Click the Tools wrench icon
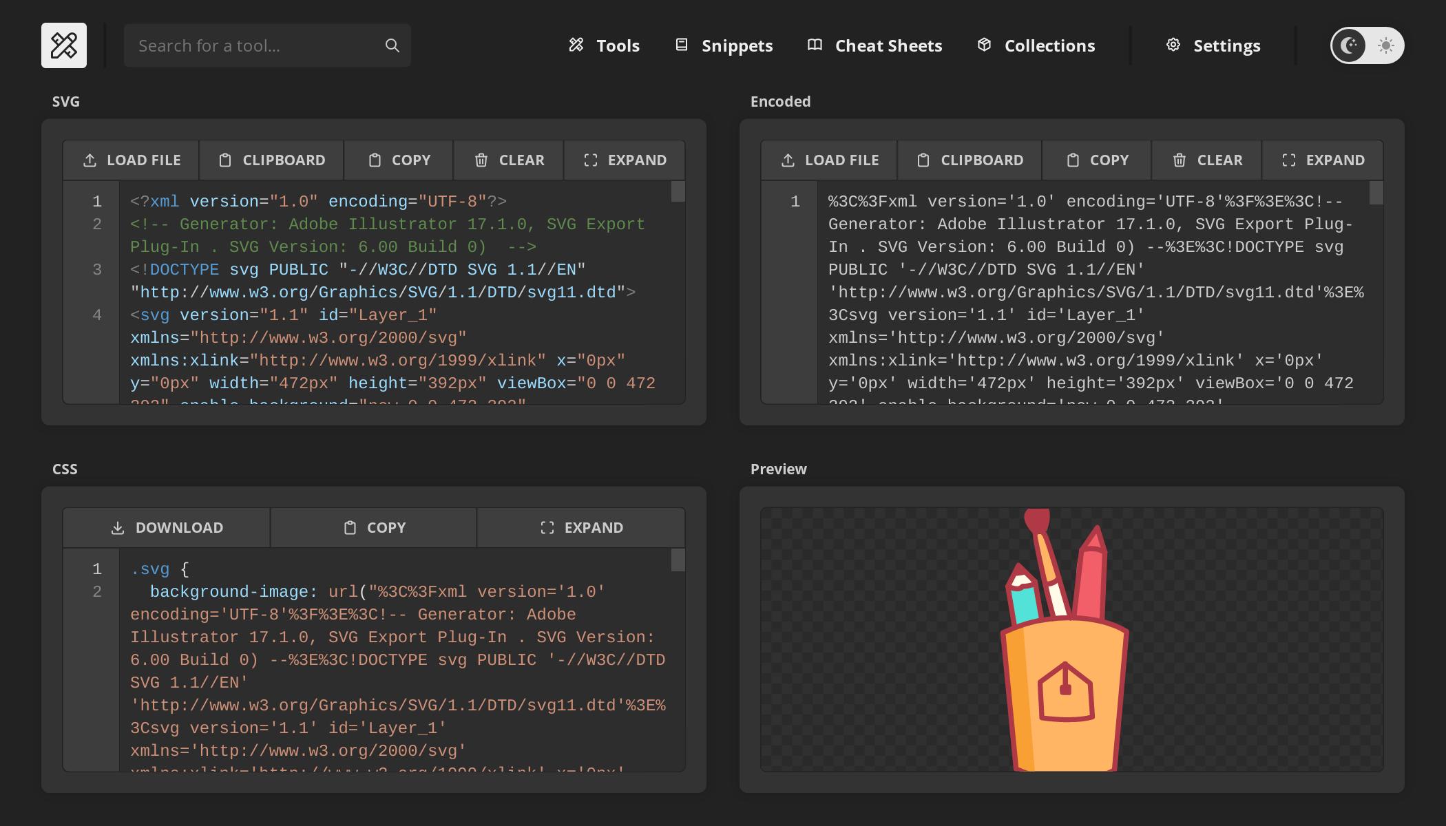Viewport: 1446px width, 826px height. 576,45
